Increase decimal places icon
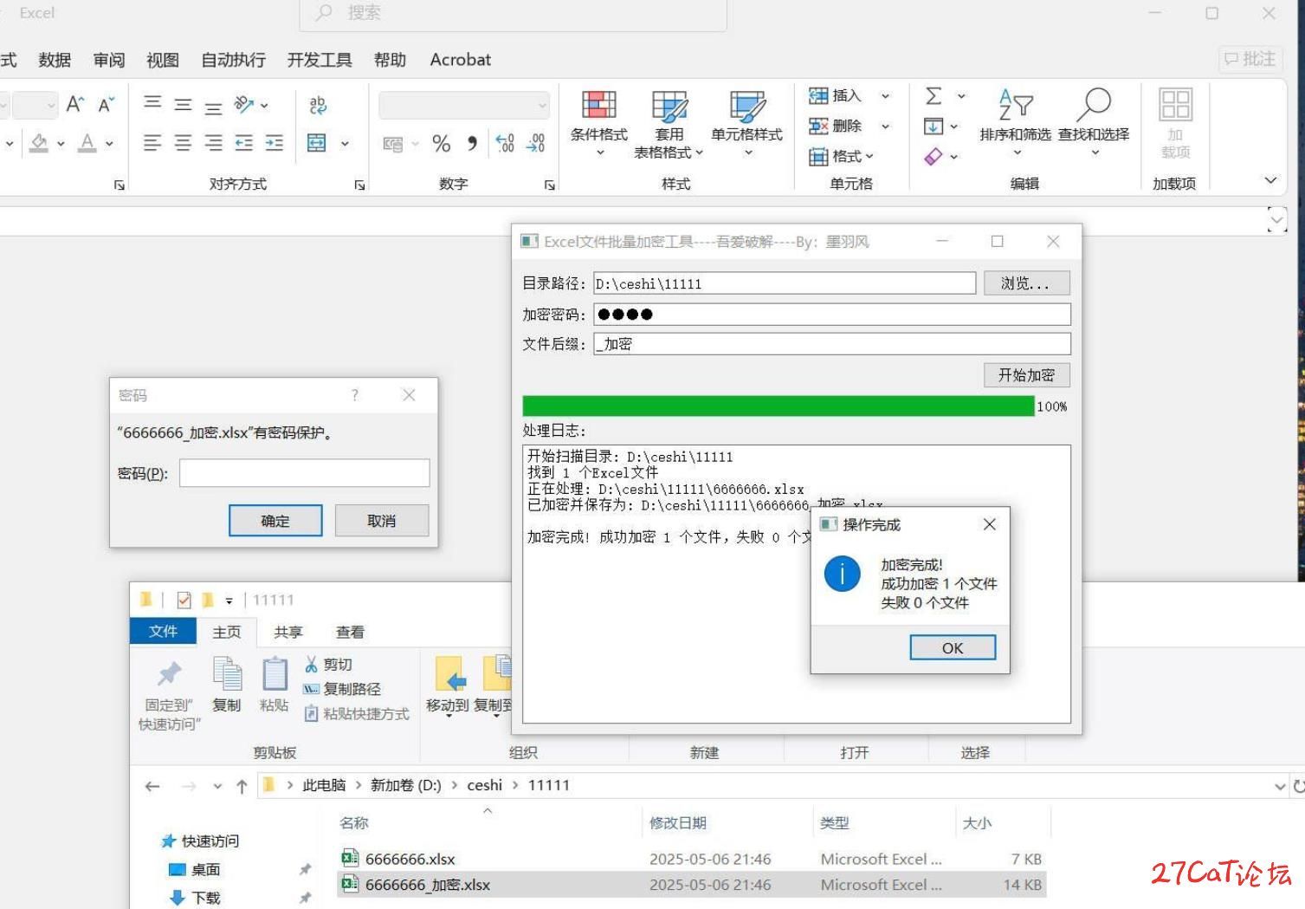This screenshot has height=909, width=1305. [x=505, y=143]
